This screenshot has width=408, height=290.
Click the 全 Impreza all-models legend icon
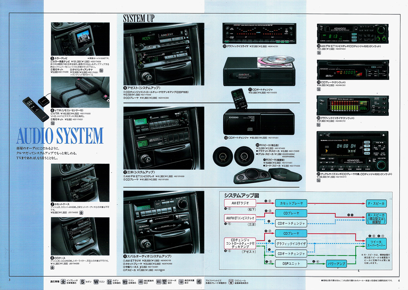63,282
